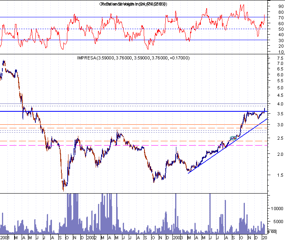285x240 pixels.
Task: Click the 70 label on RSI axis
Action: pos(281,18)
